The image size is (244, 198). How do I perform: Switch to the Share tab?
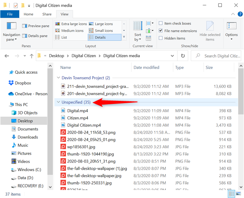point(47,14)
